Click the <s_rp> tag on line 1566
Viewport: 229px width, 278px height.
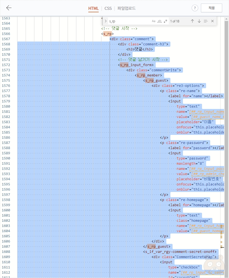click(x=107, y=34)
